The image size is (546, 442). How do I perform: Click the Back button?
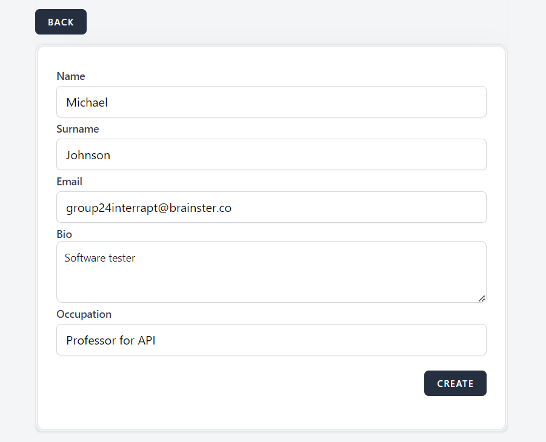(x=61, y=22)
